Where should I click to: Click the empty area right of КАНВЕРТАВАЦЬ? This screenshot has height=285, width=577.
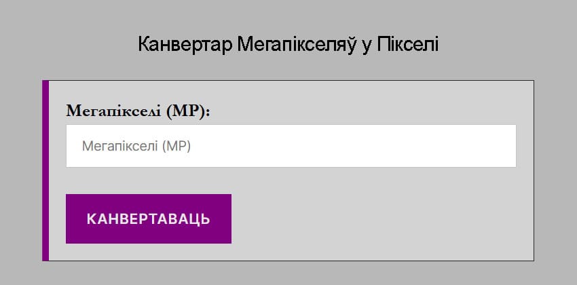click(x=373, y=218)
